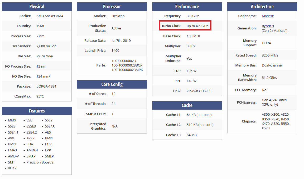The image size is (304, 179).
Task: Open the Matisse codename link
Action: click(x=268, y=16)
